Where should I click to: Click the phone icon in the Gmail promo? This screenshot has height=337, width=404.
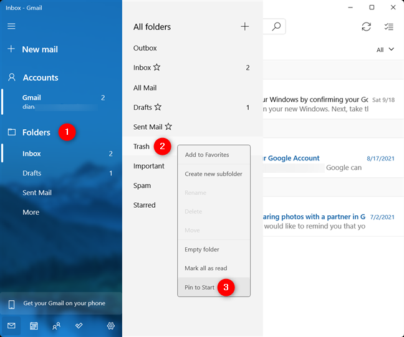pos(11,304)
